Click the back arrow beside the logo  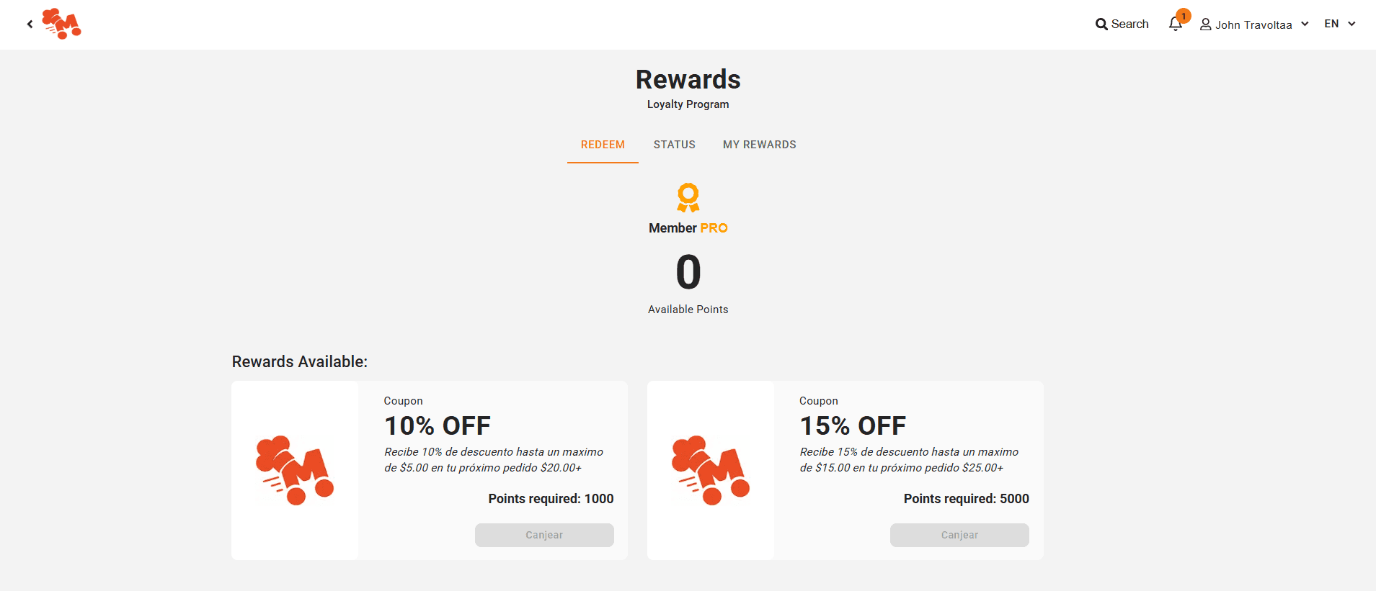coord(30,24)
